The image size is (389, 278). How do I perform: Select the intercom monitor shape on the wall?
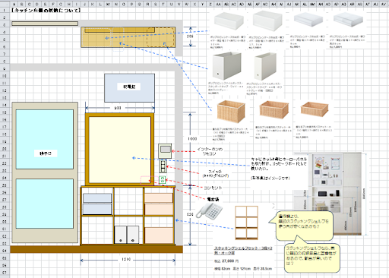click(x=165, y=151)
